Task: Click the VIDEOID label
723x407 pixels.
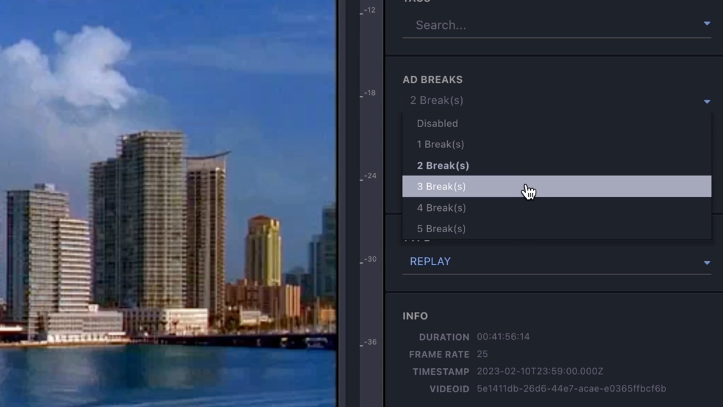Action: [449, 389]
